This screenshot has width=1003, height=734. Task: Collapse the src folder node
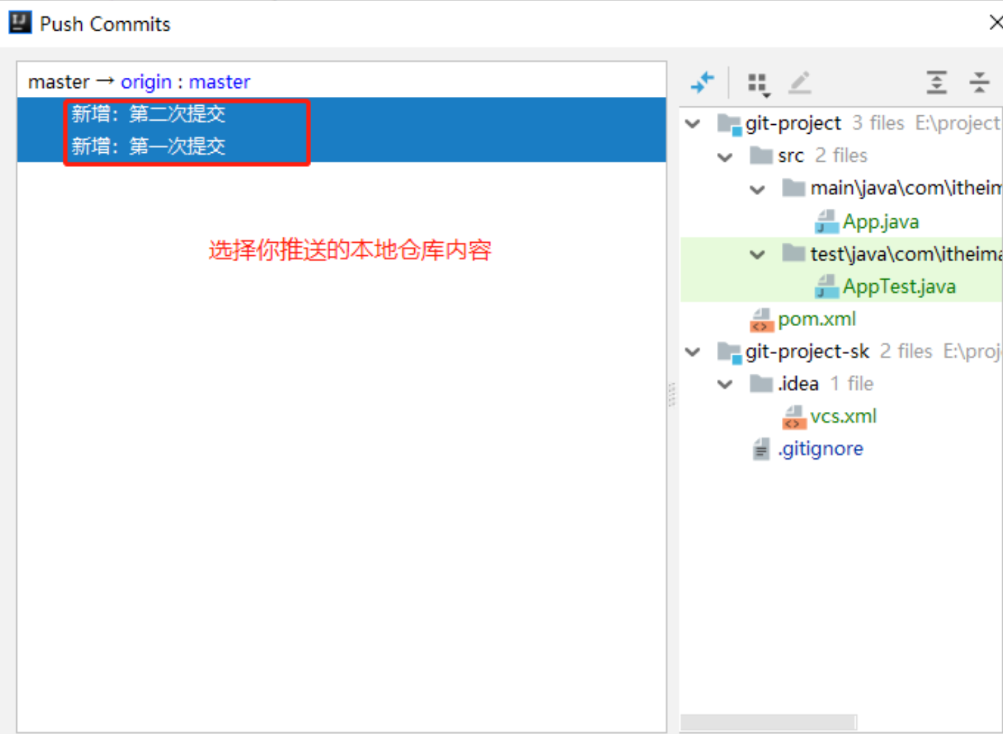pyautogui.click(x=725, y=157)
